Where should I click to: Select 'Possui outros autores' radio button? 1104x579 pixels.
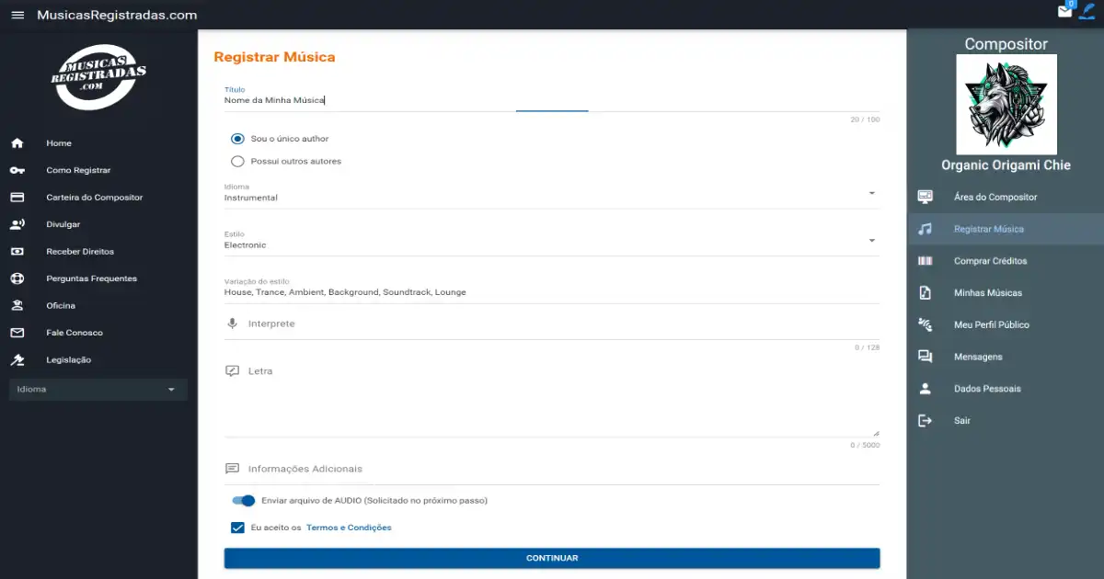point(237,162)
